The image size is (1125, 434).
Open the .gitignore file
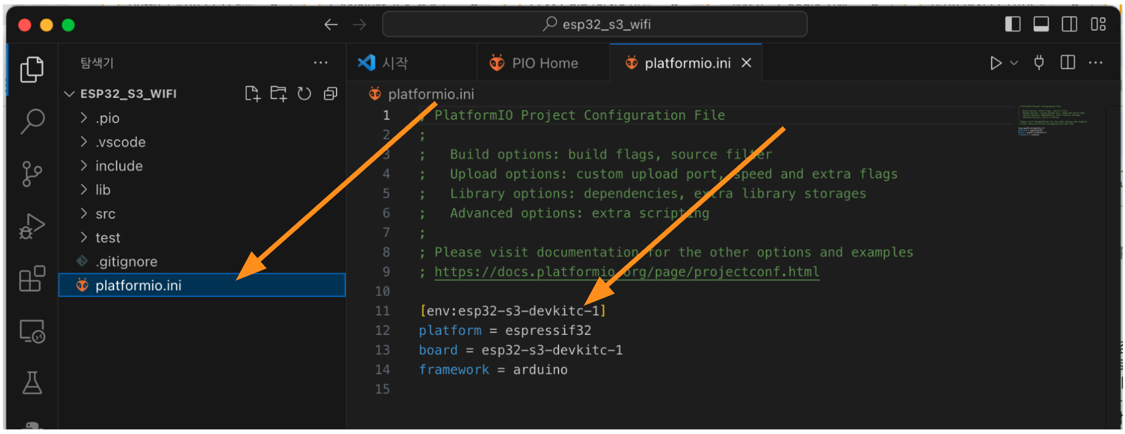[x=201, y=262]
